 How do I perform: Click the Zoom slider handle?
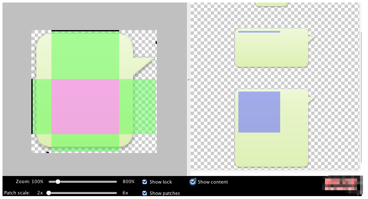(58, 182)
